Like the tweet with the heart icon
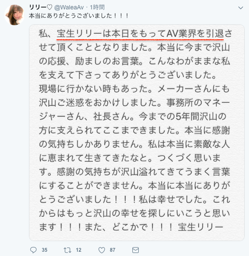Image resolution: width=249 pixels, height=256 pixels. pyautogui.click(x=102, y=250)
